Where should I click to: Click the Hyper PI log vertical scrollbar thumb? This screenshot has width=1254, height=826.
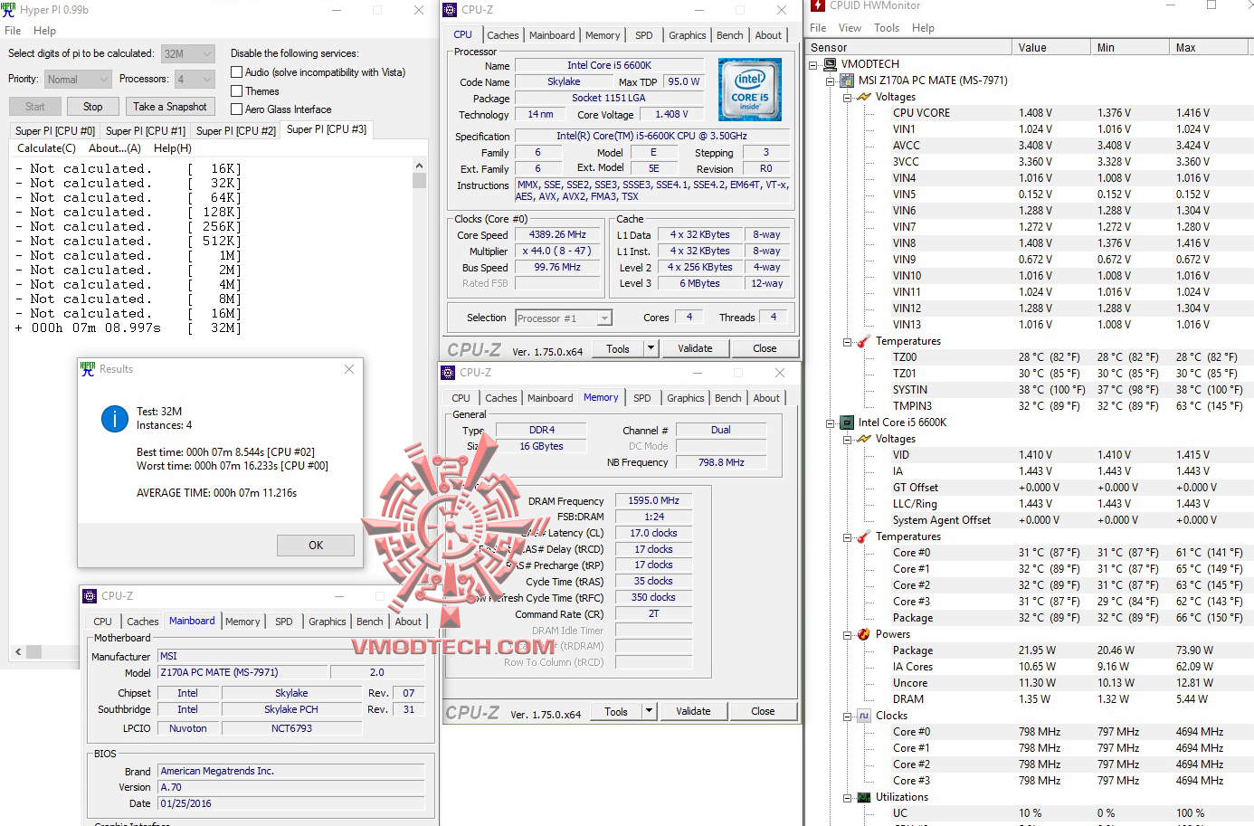(x=419, y=180)
